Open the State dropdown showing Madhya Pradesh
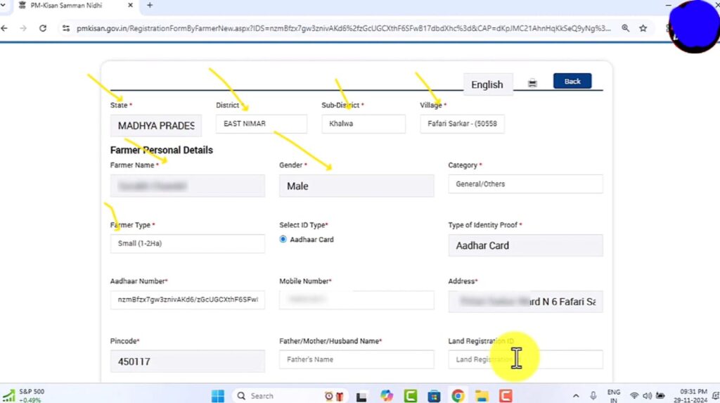The width and height of the screenshot is (720, 403). coord(155,125)
